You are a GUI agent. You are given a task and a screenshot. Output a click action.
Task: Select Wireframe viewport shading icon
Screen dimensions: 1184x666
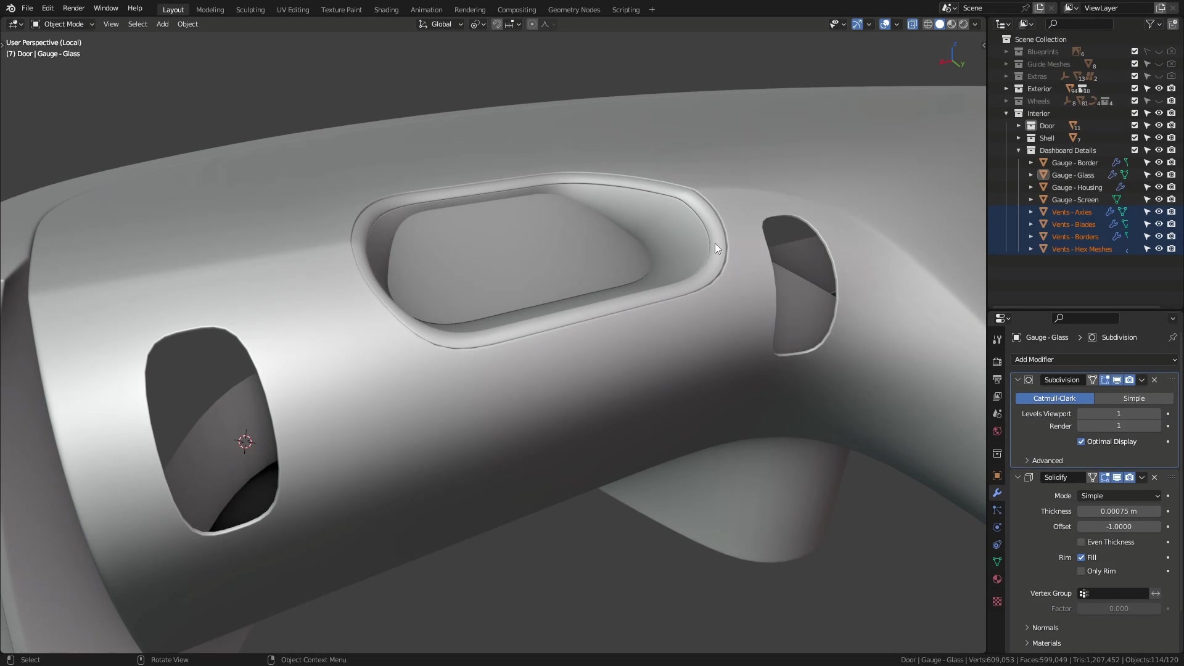tap(927, 24)
